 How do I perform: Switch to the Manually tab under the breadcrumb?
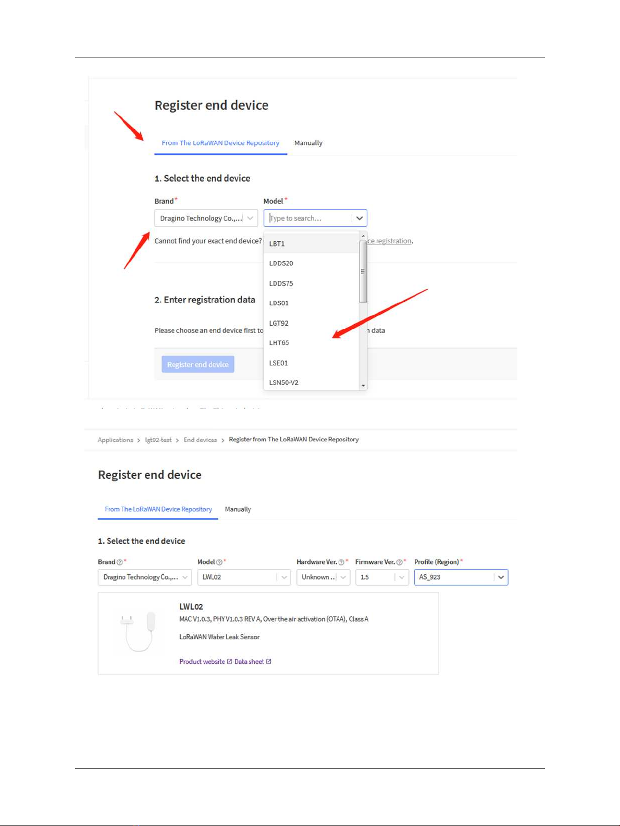point(238,509)
